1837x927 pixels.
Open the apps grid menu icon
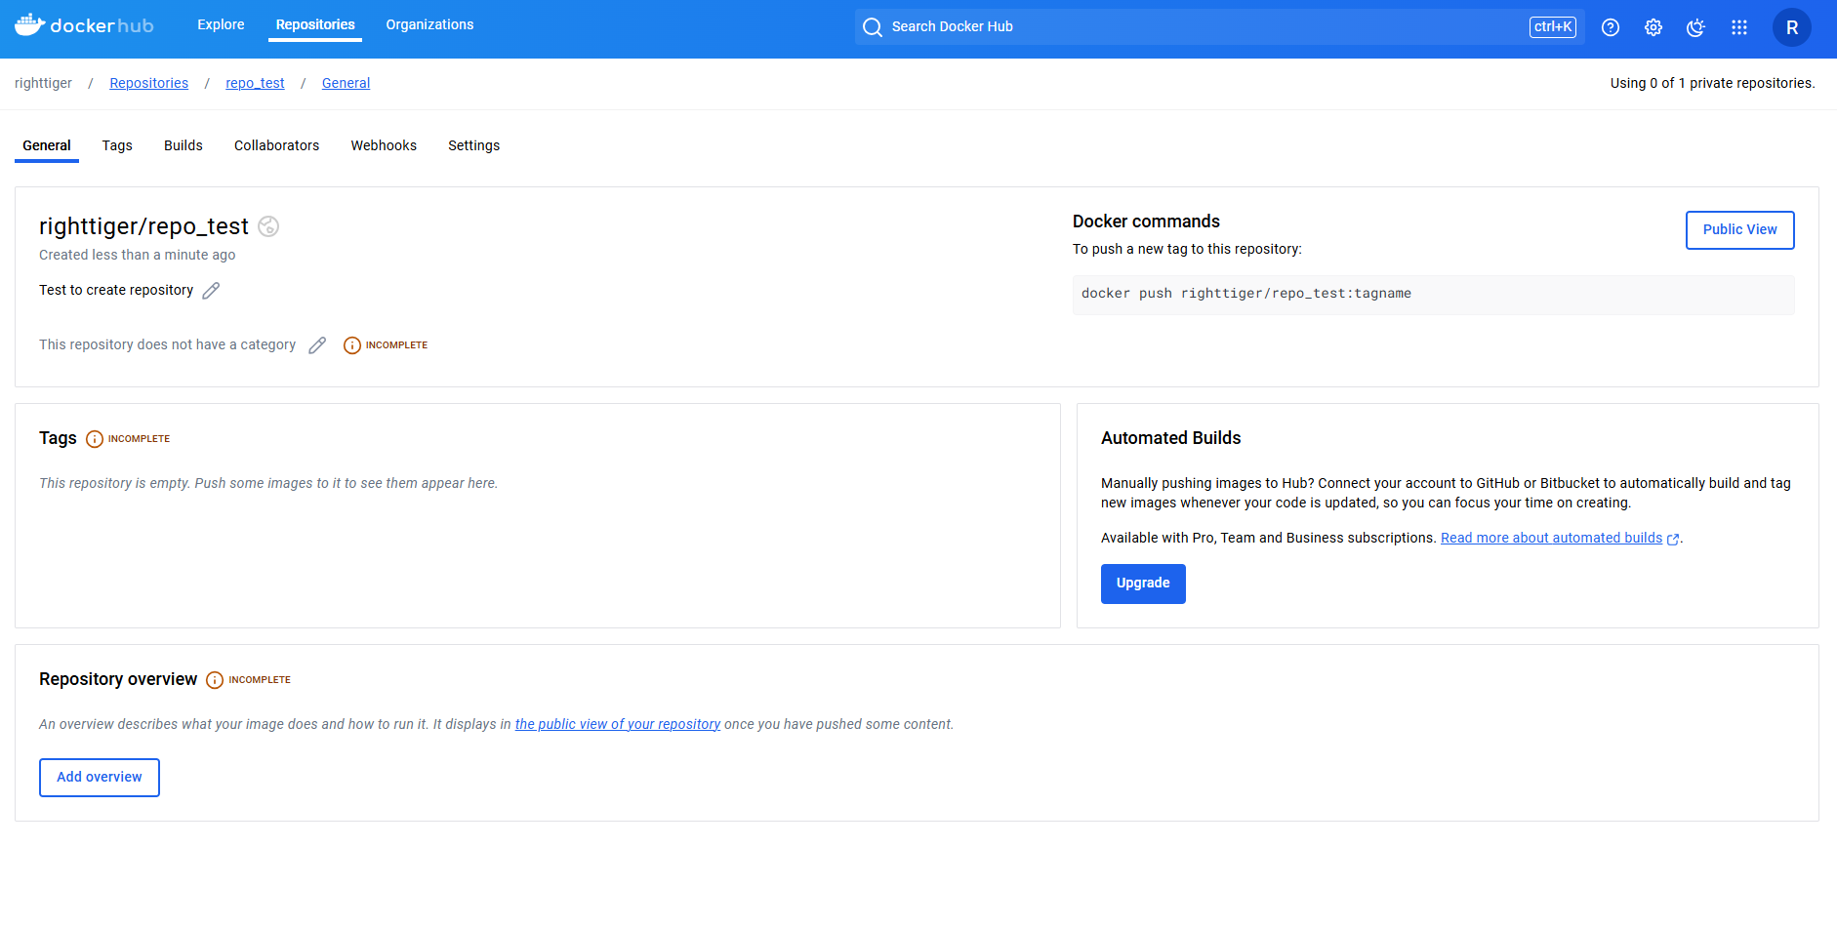point(1739,27)
